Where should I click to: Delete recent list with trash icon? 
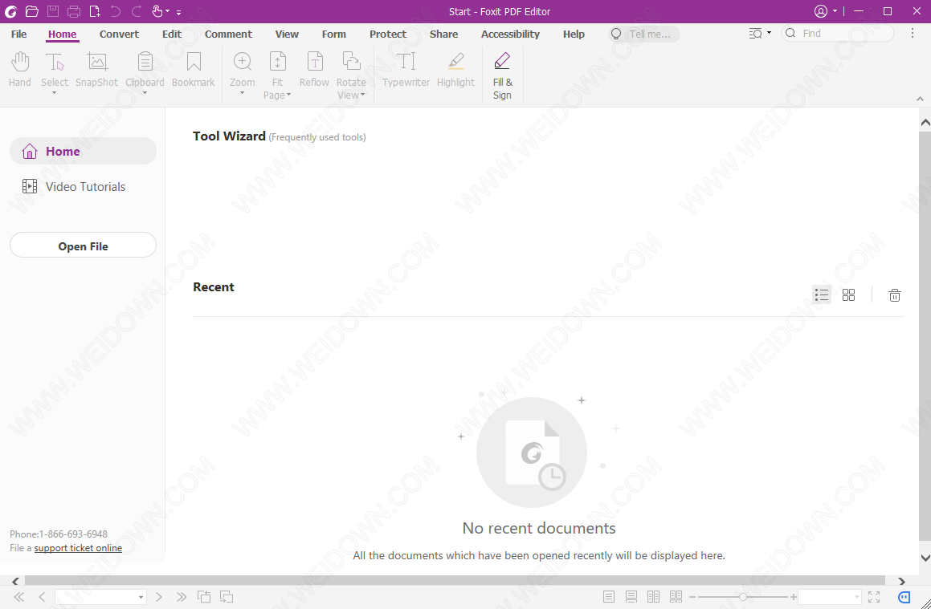coord(894,294)
